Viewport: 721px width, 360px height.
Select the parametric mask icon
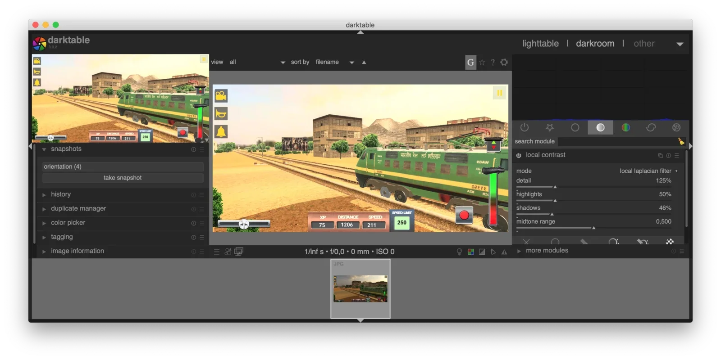pyautogui.click(x=613, y=242)
